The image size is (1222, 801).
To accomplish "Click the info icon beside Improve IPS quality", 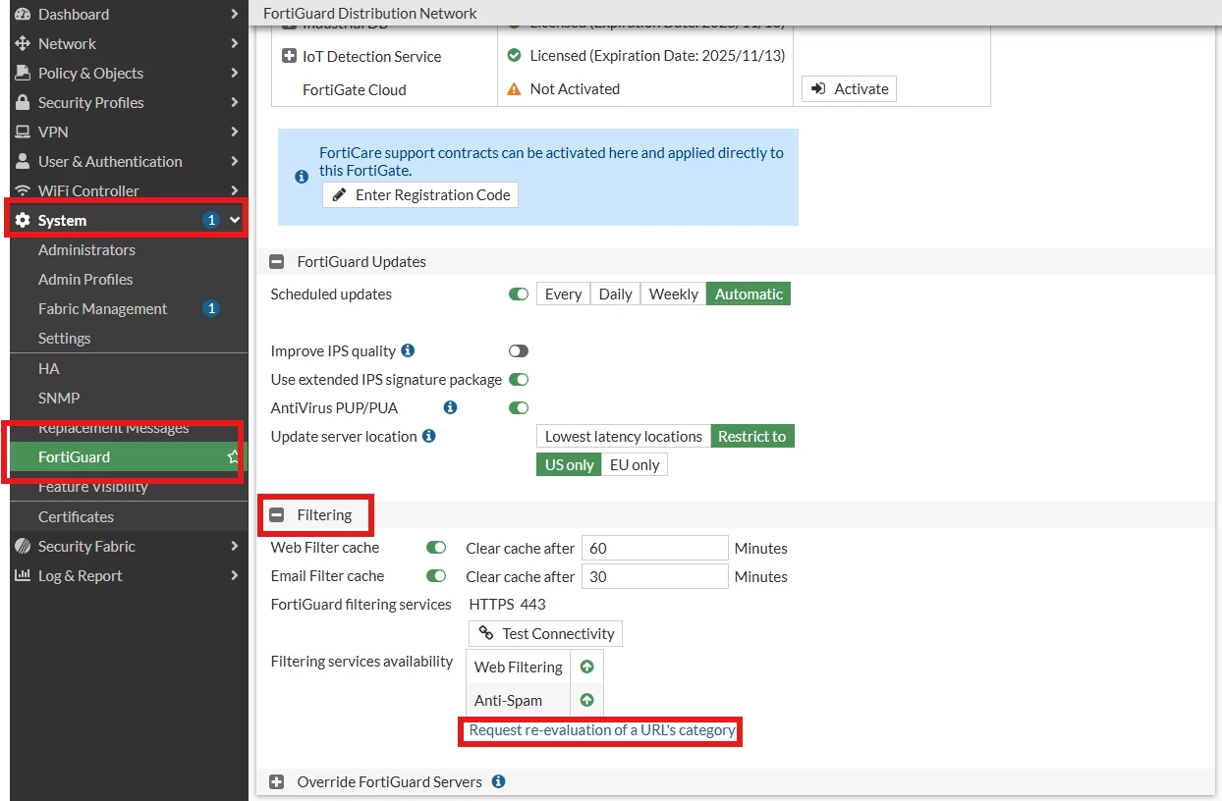I will [408, 350].
